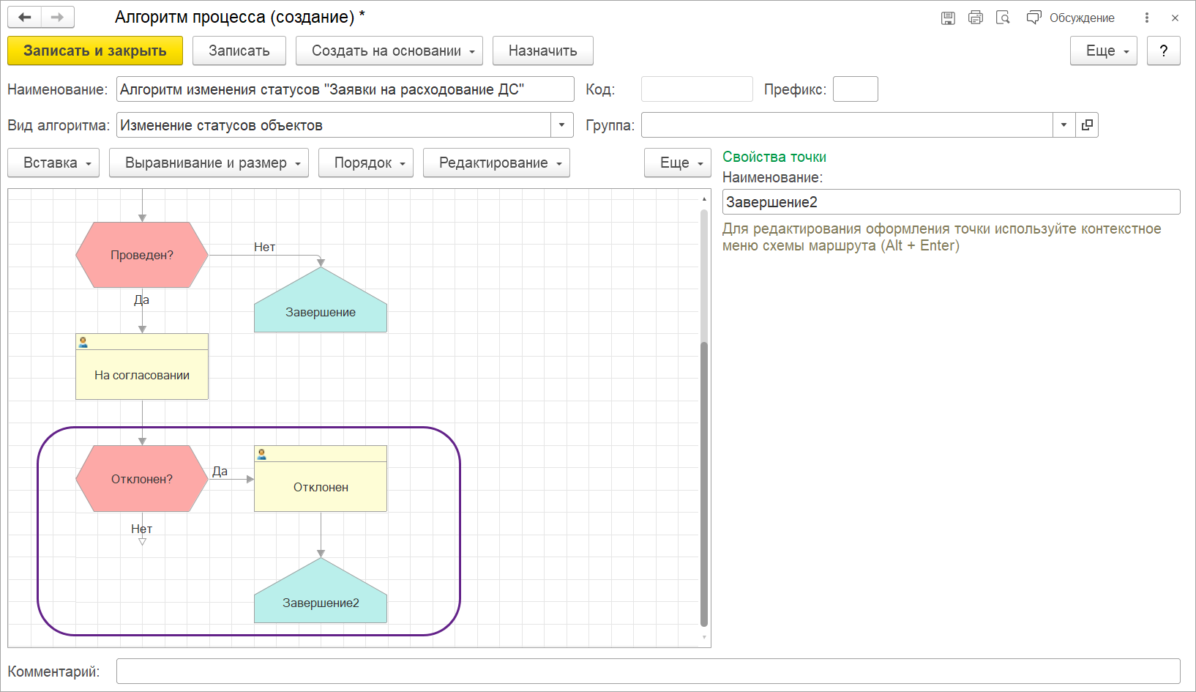The width and height of the screenshot is (1196, 692).
Task: Open print preview magnifier icon
Action: click(x=1003, y=18)
